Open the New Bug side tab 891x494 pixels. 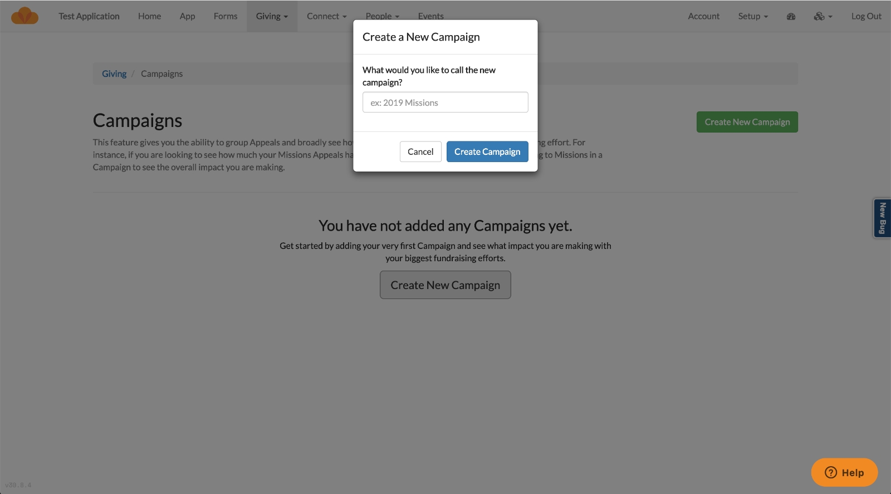point(882,218)
